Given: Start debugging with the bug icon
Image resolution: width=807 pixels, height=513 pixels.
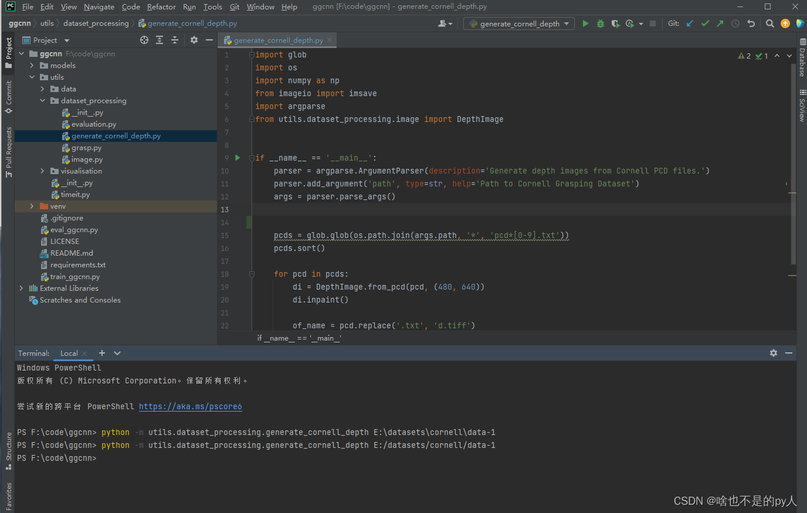Looking at the screenshot, I should pos(599,23).
